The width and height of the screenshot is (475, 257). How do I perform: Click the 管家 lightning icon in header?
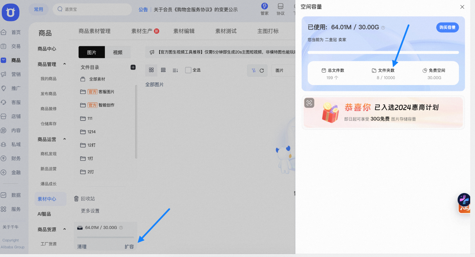tap(264, 6)
